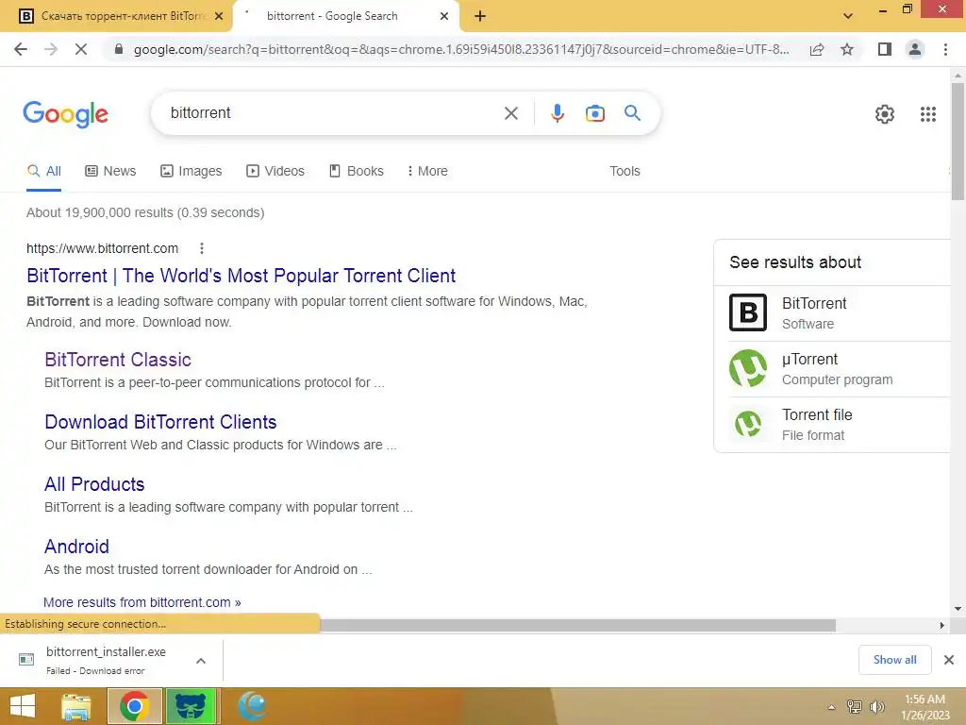Expand the More search categories menu
Screen dimensions: 966x725
[x=427, y=172]
